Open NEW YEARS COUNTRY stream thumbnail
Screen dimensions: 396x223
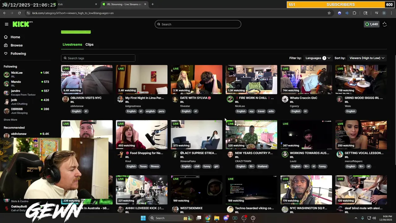coord(251,135)
